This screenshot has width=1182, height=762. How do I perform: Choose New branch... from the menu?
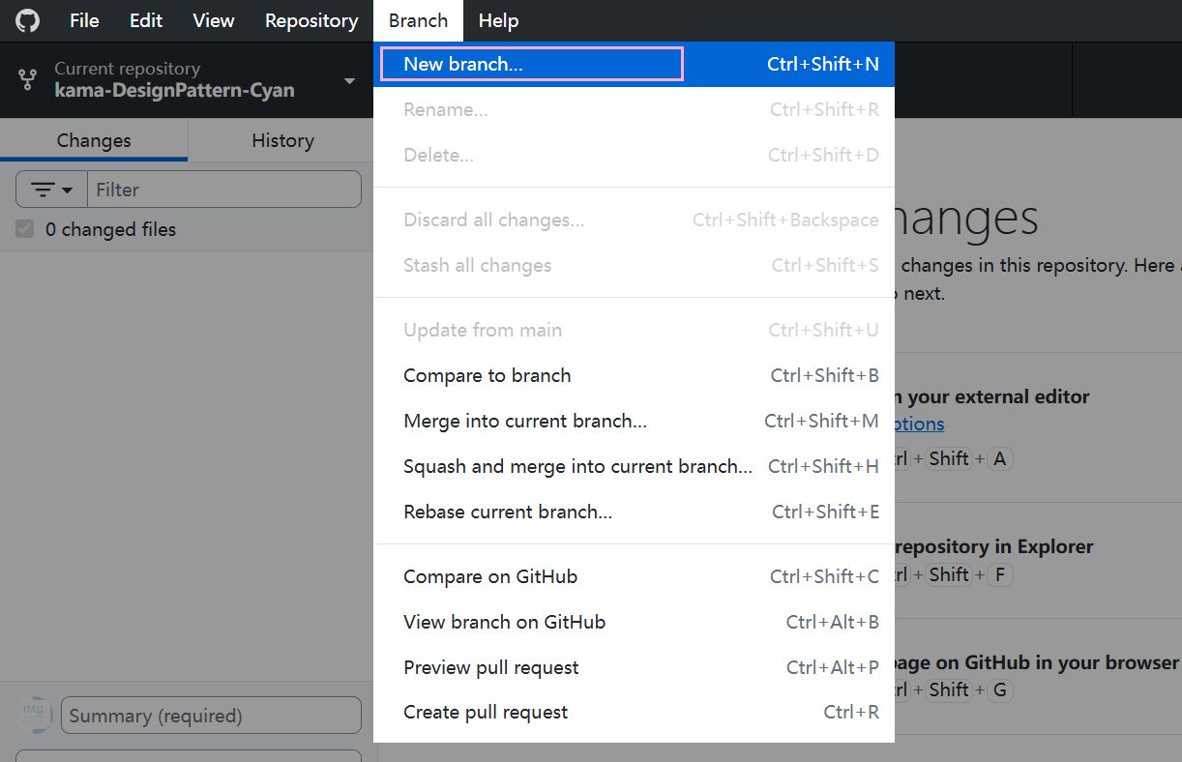[x=634, y=64]
